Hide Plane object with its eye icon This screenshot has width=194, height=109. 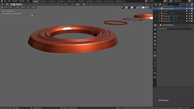[189, 14]
